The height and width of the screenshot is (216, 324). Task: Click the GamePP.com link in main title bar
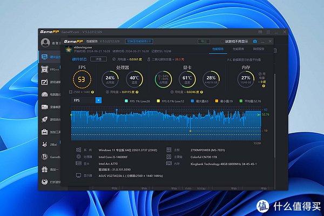tap(70, 32)
